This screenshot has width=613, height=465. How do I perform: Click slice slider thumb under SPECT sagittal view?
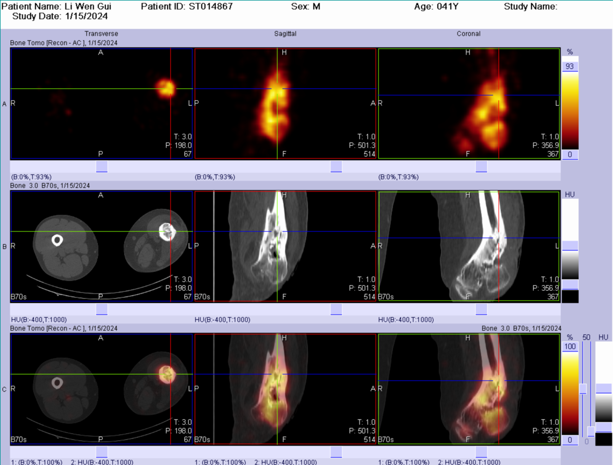pyautogui.click(x=336, y=167)
